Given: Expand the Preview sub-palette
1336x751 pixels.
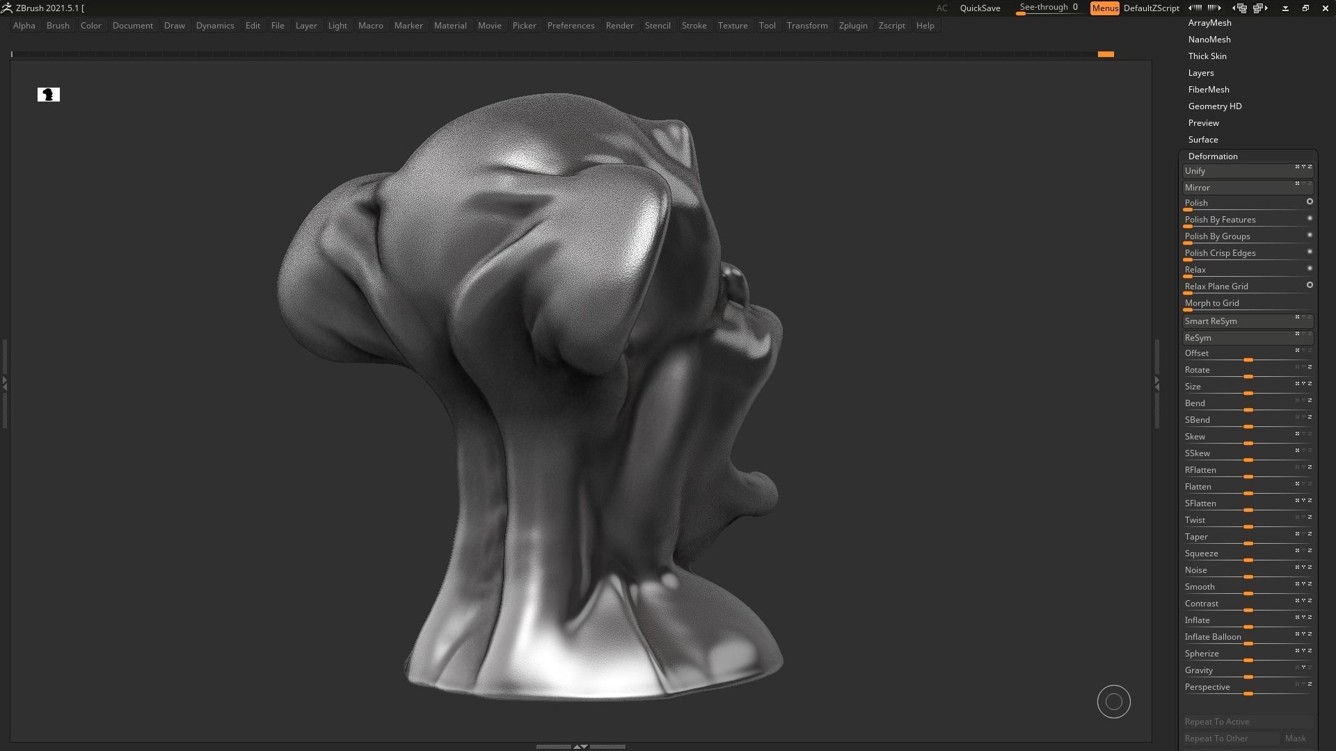Looking at the screenshot, I should [1204, 123].
